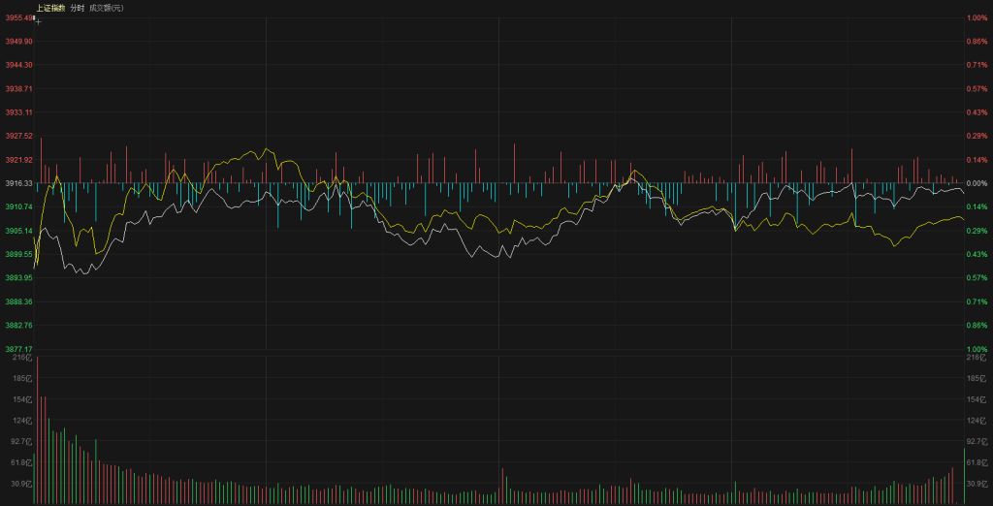Screen dimensions: 993x506
Task: Click the red 3927.52 price axis label
Action: click(18, 136)
